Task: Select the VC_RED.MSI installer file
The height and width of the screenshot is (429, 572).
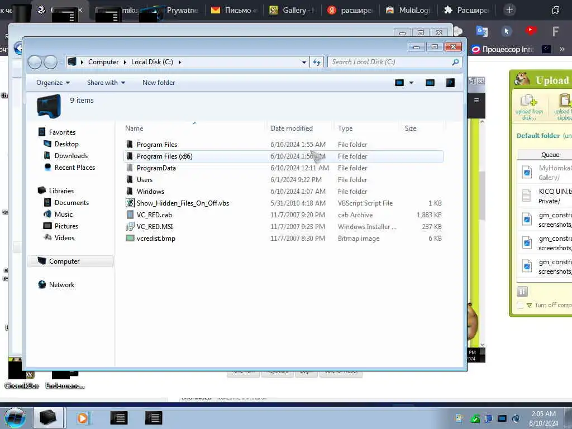Action: 155,227
